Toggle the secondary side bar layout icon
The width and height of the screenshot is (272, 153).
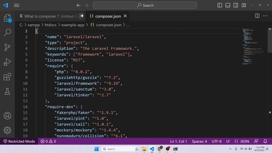click(235, 5)
